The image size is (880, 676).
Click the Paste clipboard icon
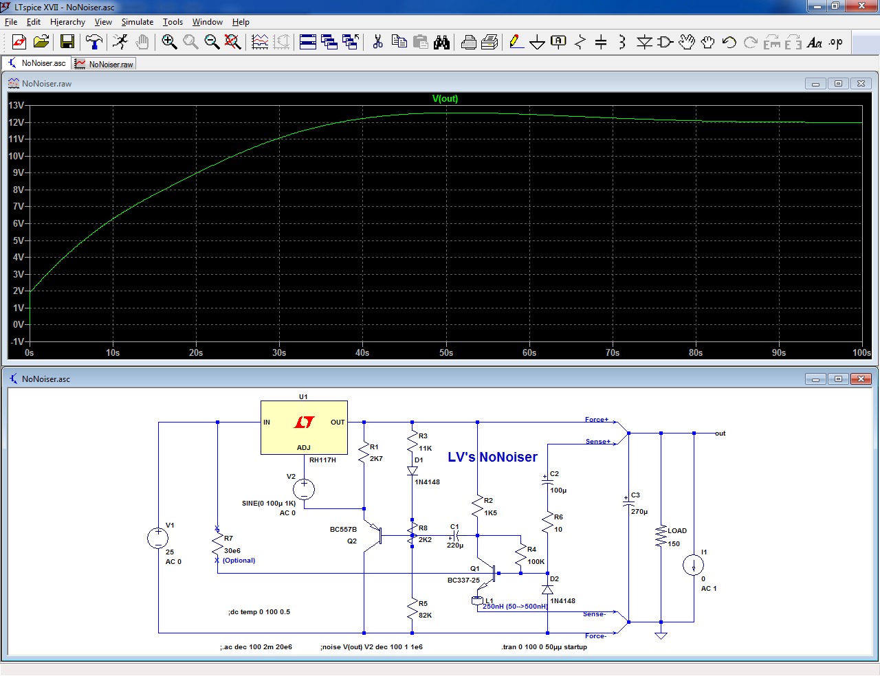coord(421,42)
